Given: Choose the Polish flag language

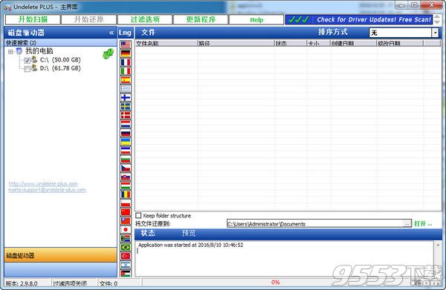Looking at the screenshot, I should pyautogui.click(x=126, y=203).
